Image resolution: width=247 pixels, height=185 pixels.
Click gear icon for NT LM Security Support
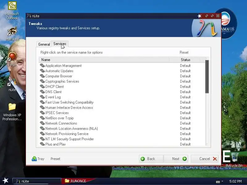[x=42, y=139]
